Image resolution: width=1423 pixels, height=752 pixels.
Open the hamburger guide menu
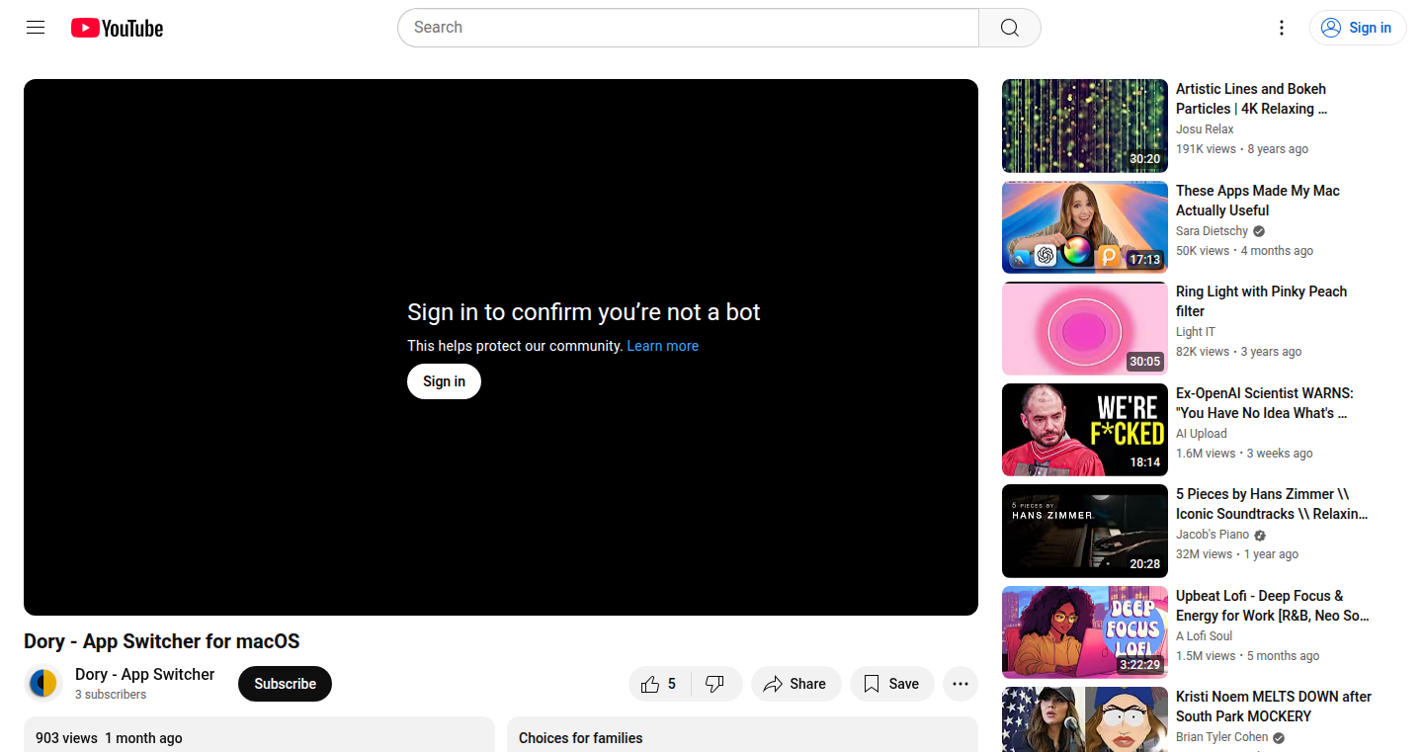point(36,28)
